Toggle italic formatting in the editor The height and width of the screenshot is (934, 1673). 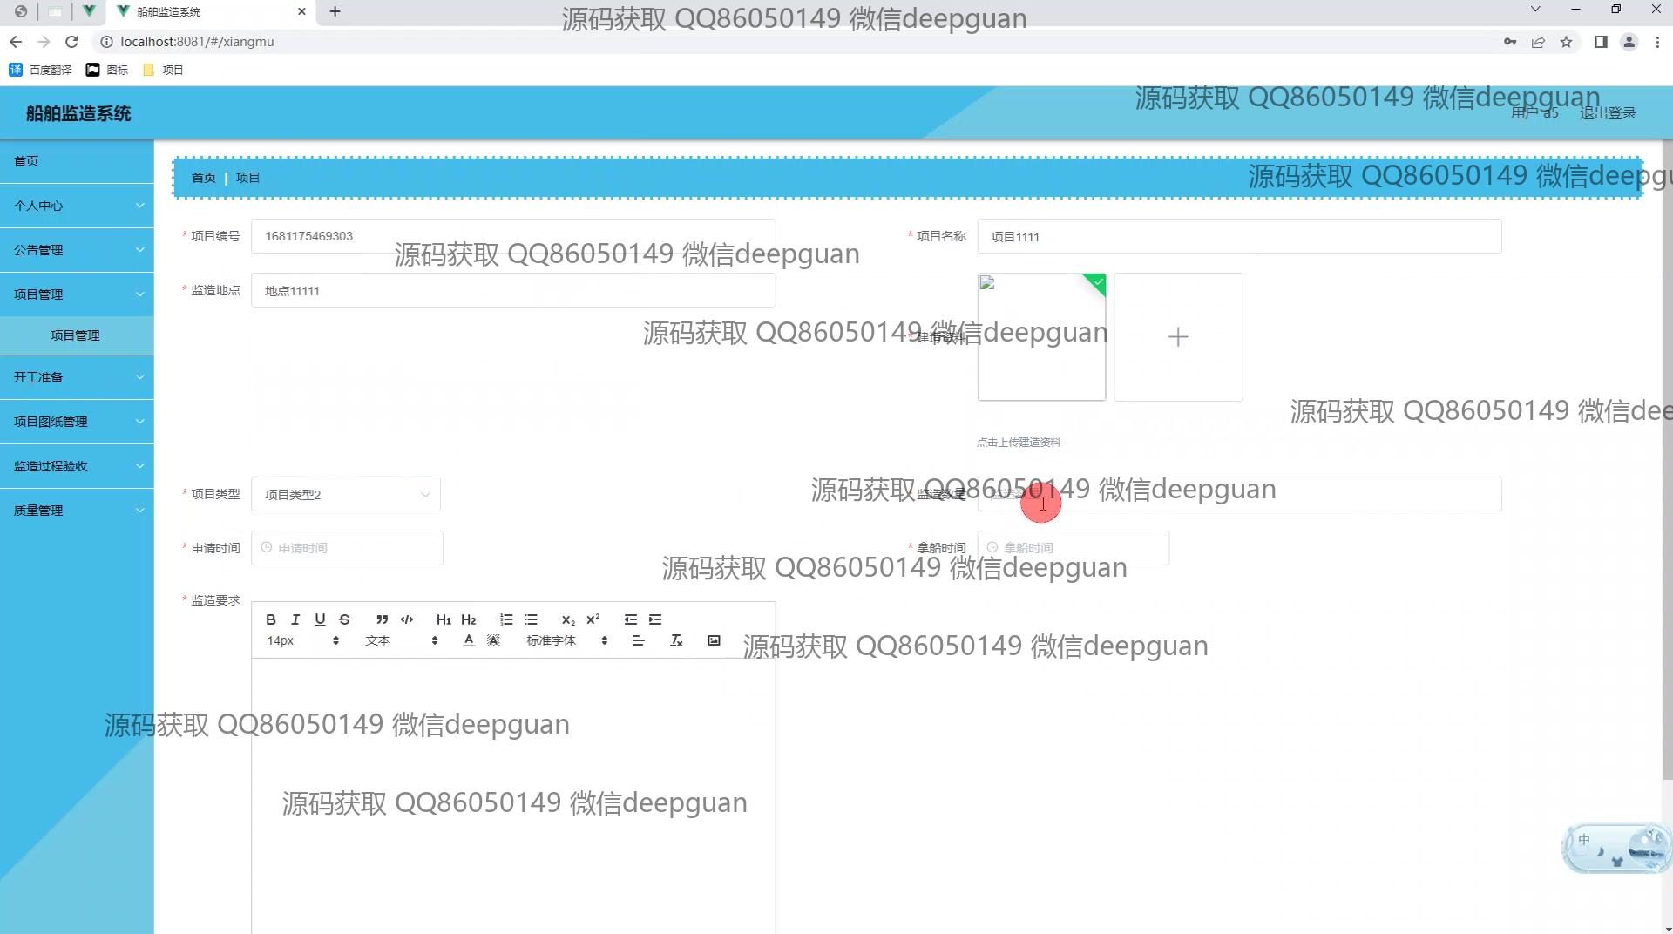[295, 619]
